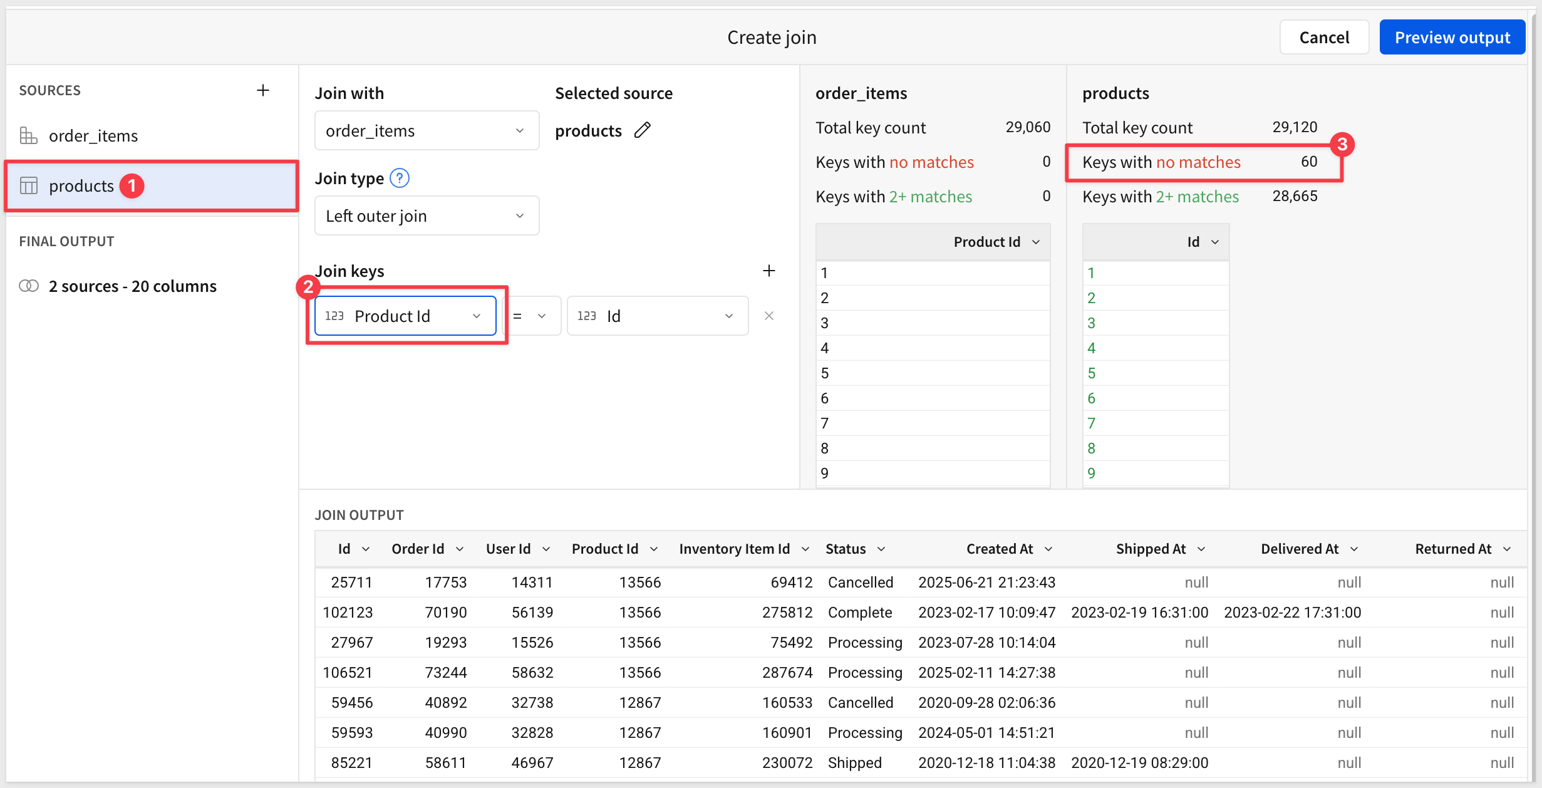Screen dimensions: 1542x788
Task: Select 2 sources - 20 columns output
Action: click(132, 286)
